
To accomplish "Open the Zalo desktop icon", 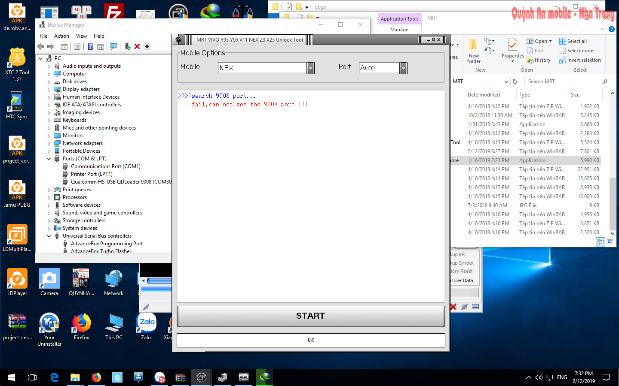I will 146,326.
